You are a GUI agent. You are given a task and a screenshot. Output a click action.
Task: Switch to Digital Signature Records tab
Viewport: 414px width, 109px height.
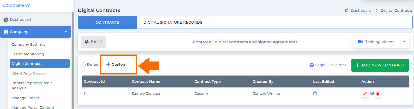(173, 22)
